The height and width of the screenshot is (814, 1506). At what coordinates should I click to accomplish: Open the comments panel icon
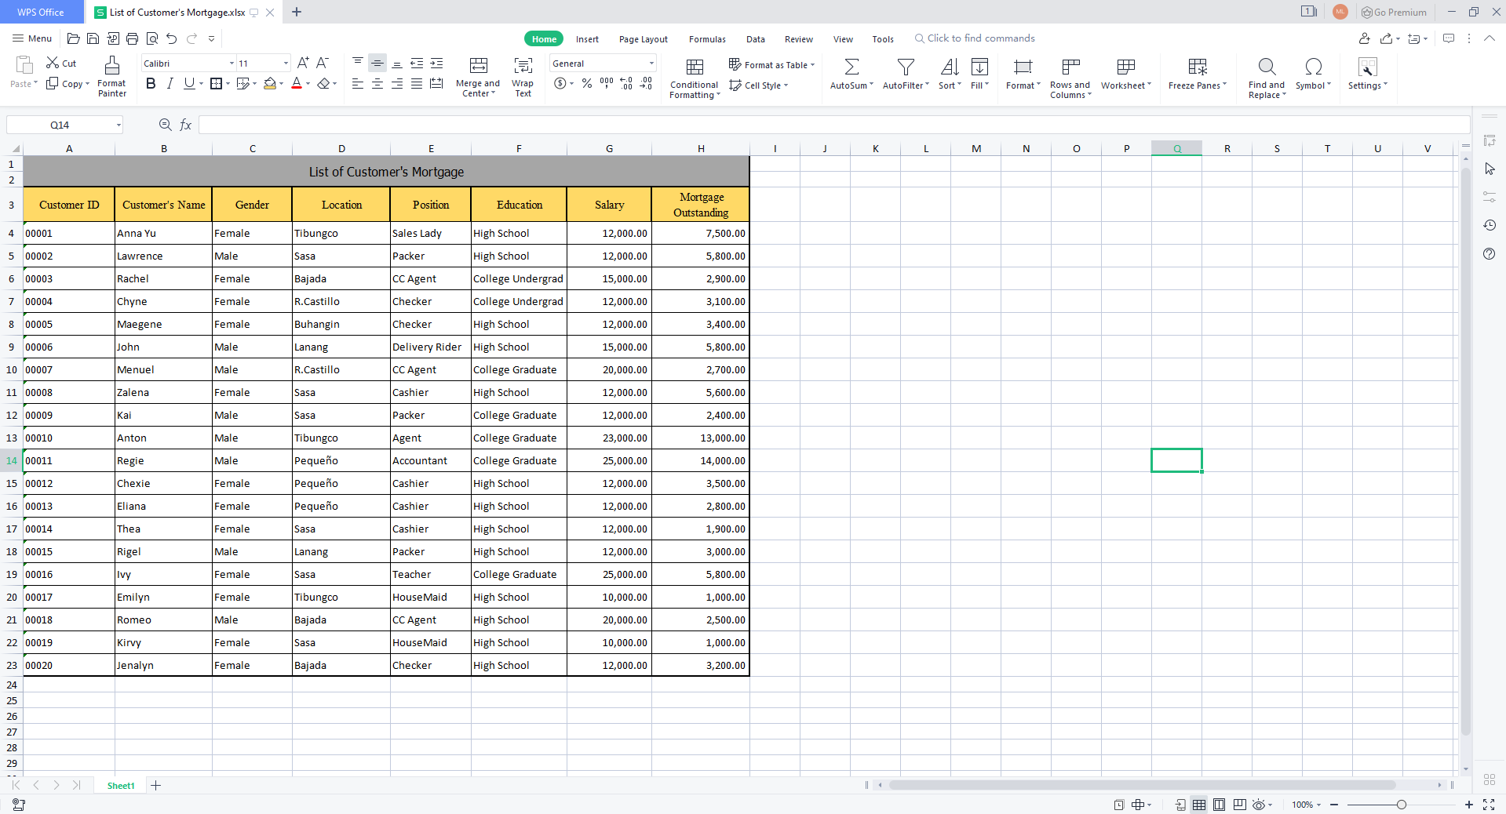tap(1449, 38)
